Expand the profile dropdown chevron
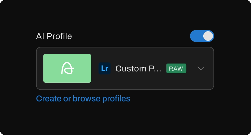Screen dimensions: 251x135 point(201,68)
